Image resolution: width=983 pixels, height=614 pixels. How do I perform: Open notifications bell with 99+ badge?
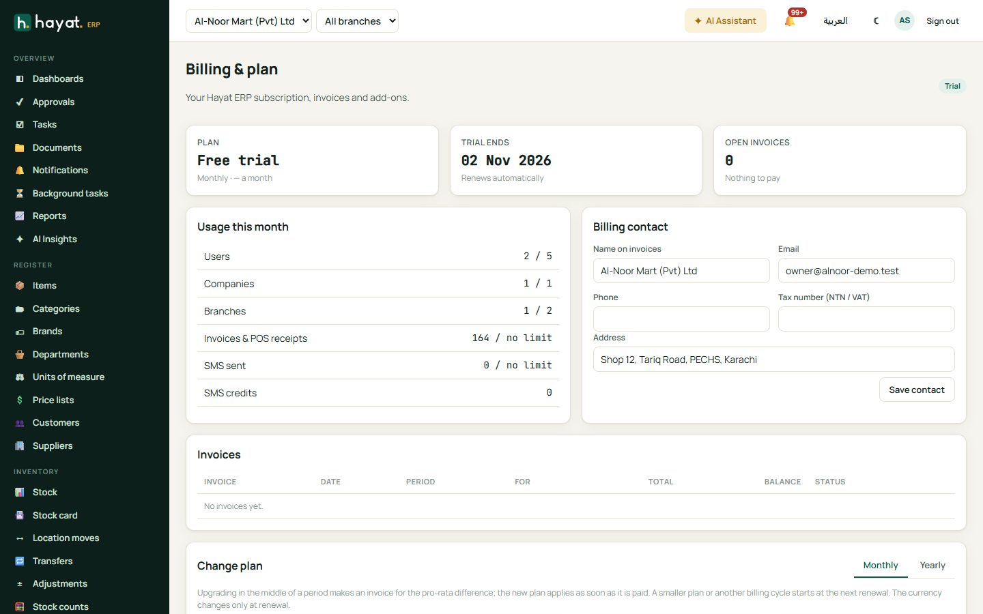point(790,20)
